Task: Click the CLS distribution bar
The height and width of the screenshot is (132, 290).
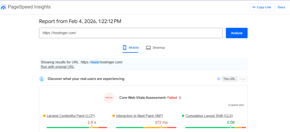Action: click(216, 127)
